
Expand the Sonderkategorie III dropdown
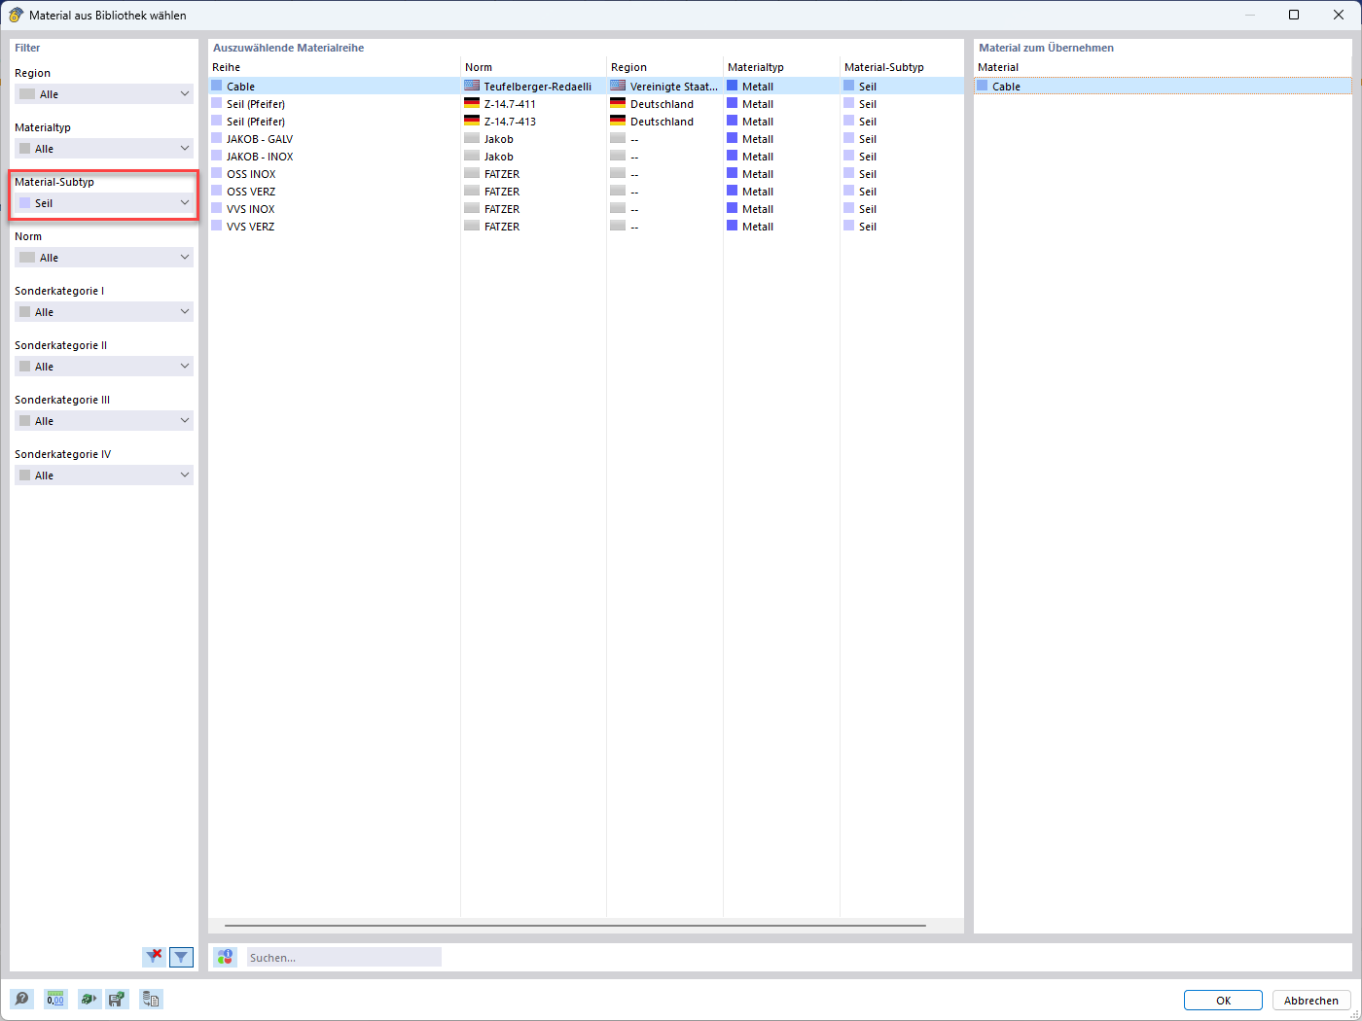click(x=104, y=421)
